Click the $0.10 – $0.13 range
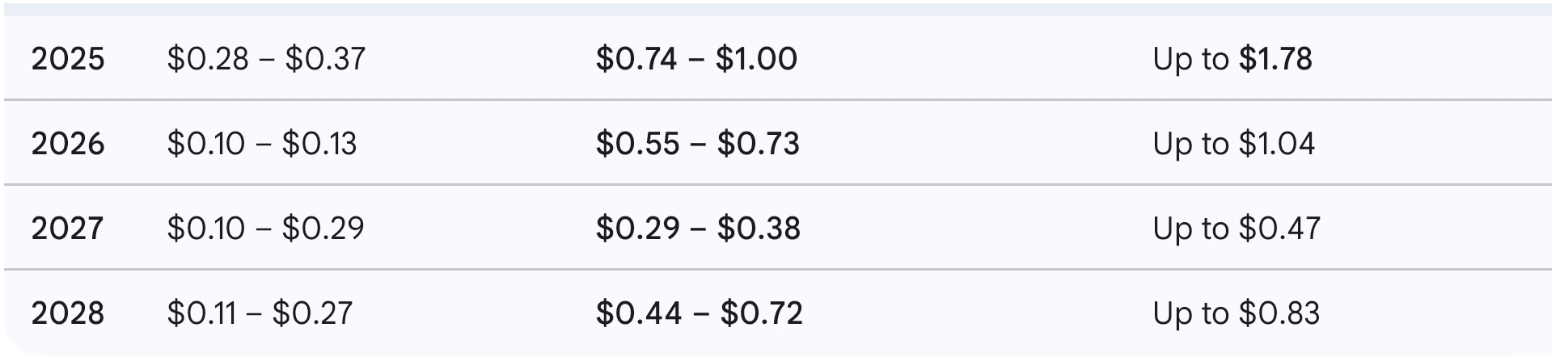Screen dimensions: 1560x357 (x=261, y=144)
